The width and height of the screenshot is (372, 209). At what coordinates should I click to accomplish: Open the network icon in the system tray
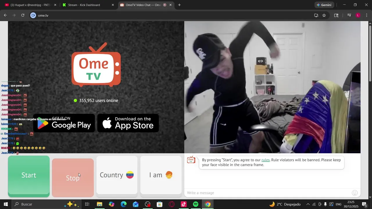point(314,204)
